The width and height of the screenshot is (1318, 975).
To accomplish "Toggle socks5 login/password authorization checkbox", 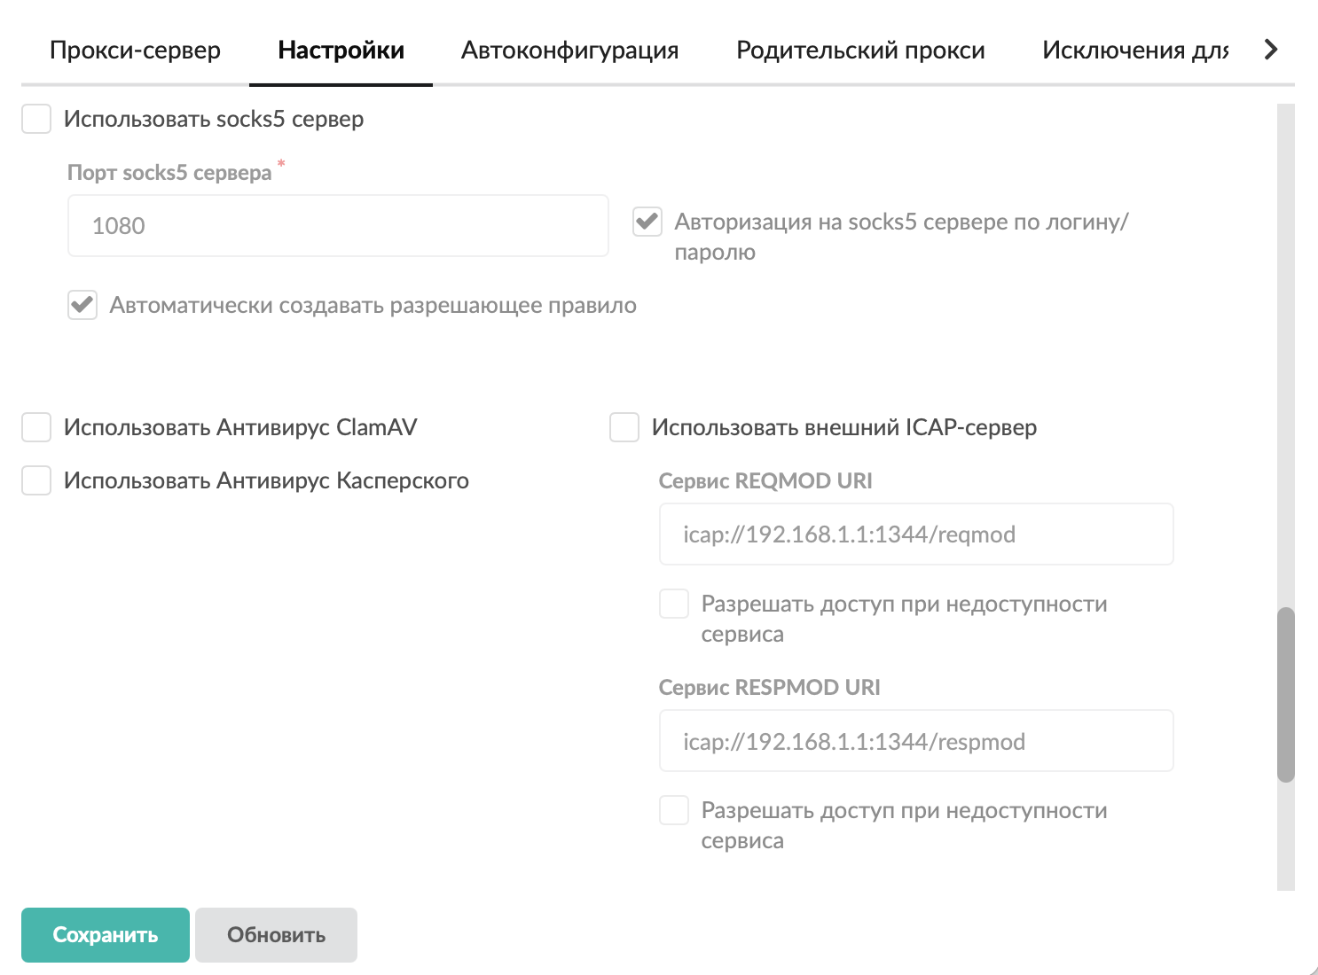I will click(647, 222).
